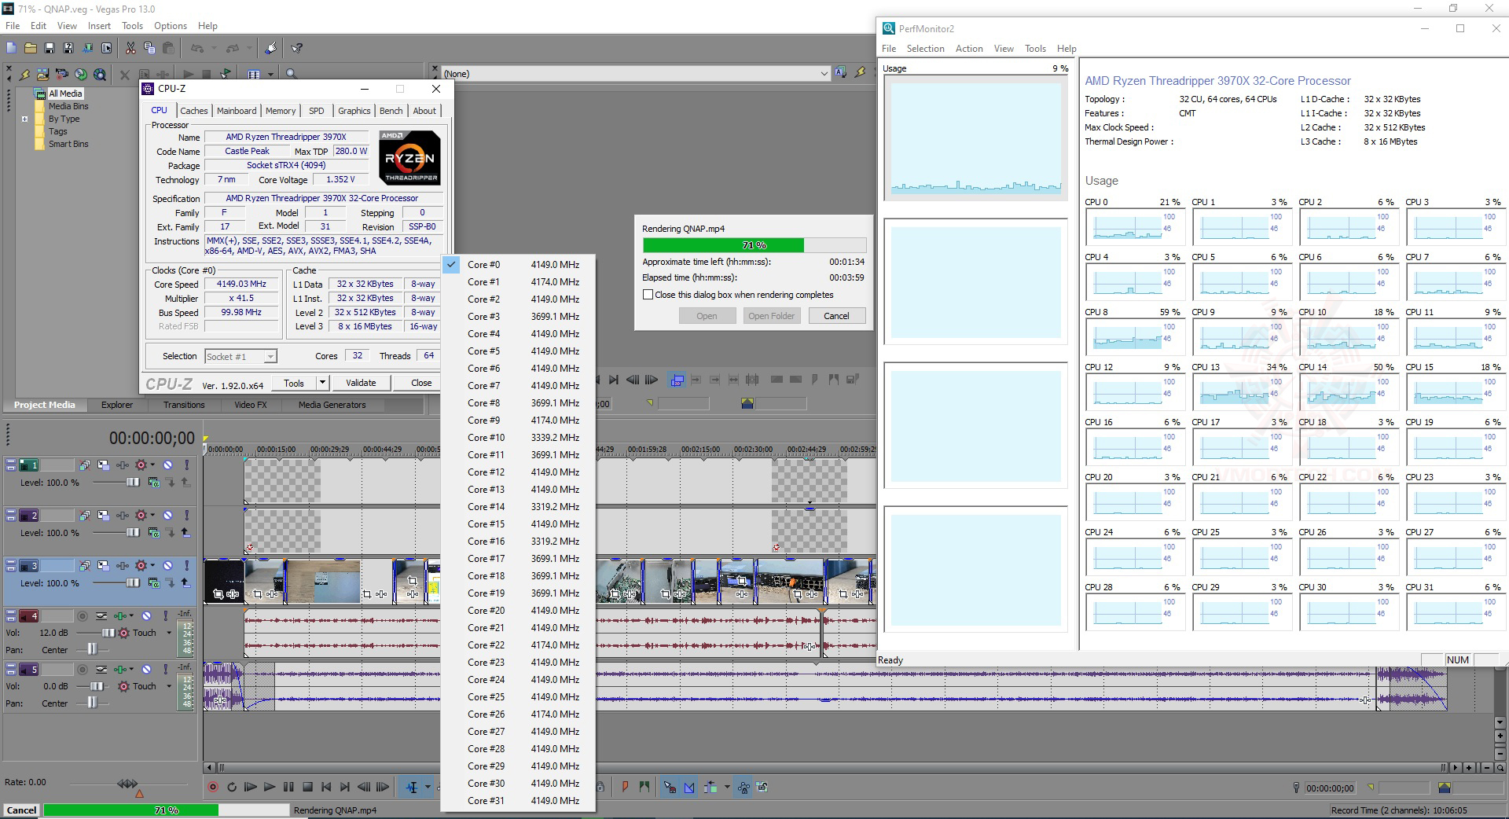
Task: Click the Tools button in CPU-Z
Action: [x=294, y=383]
